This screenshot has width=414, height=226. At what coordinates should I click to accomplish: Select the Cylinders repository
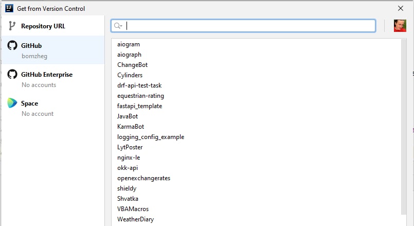[256, 75]
